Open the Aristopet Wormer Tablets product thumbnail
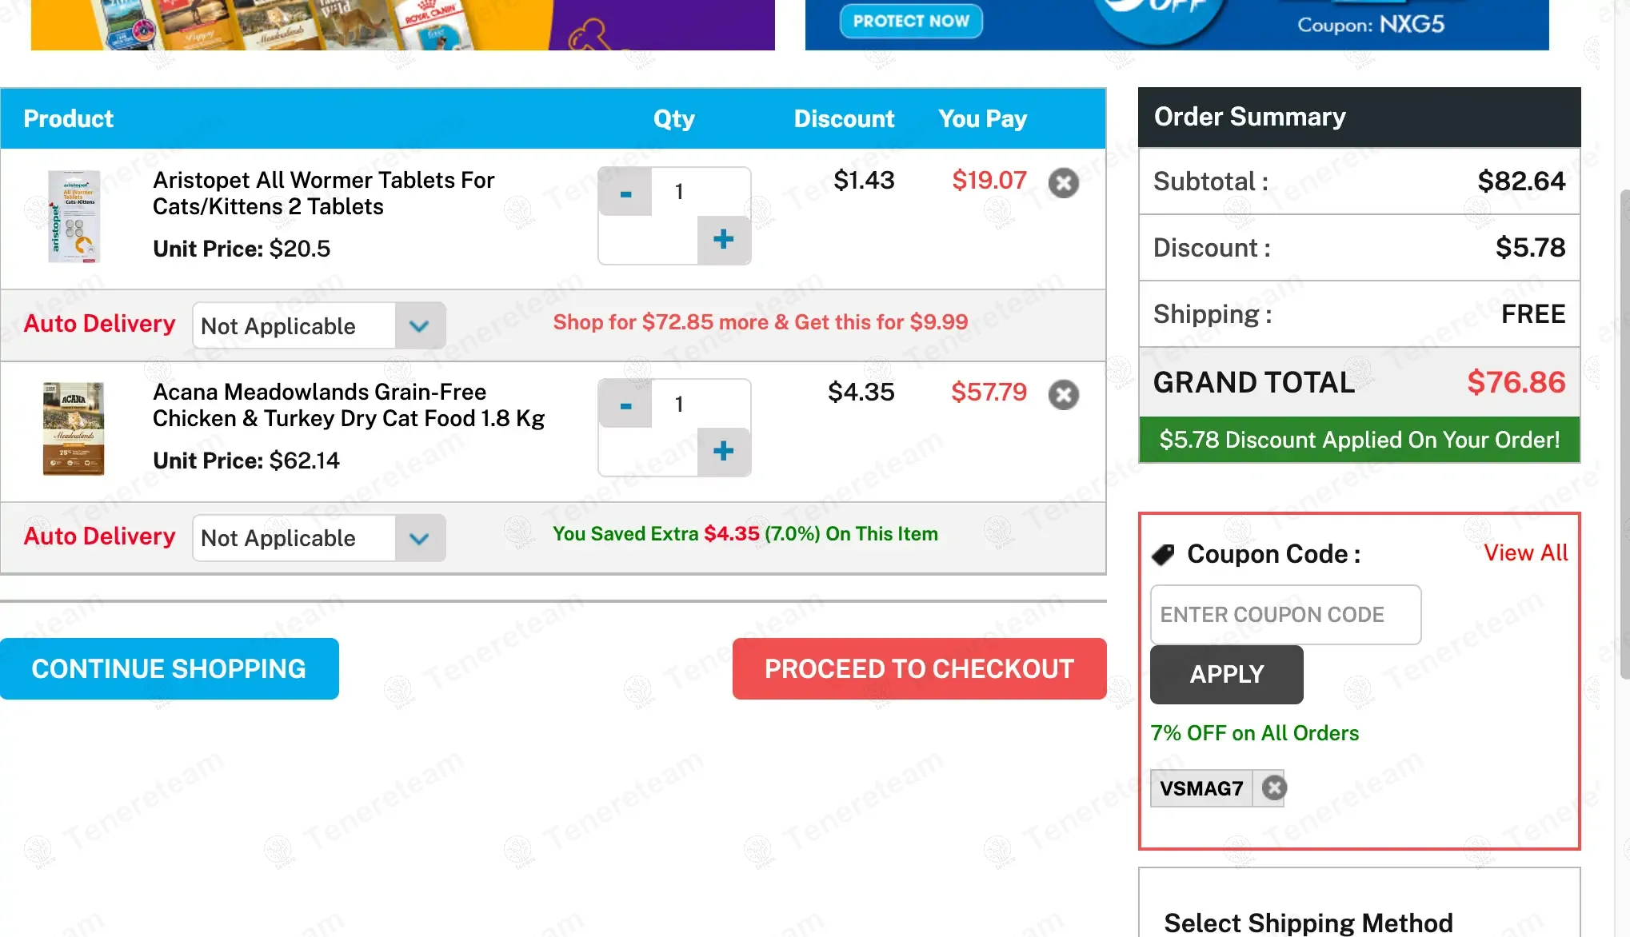The image size is (1630, 937). tap(74, 216)
